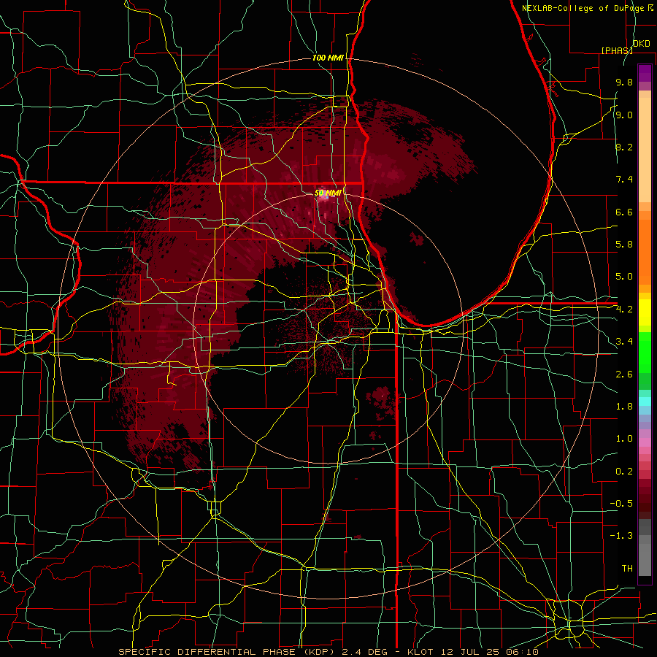The image size is (657, 657).
Task: Pick the orange legend color segment
Action: pos(645,252)
